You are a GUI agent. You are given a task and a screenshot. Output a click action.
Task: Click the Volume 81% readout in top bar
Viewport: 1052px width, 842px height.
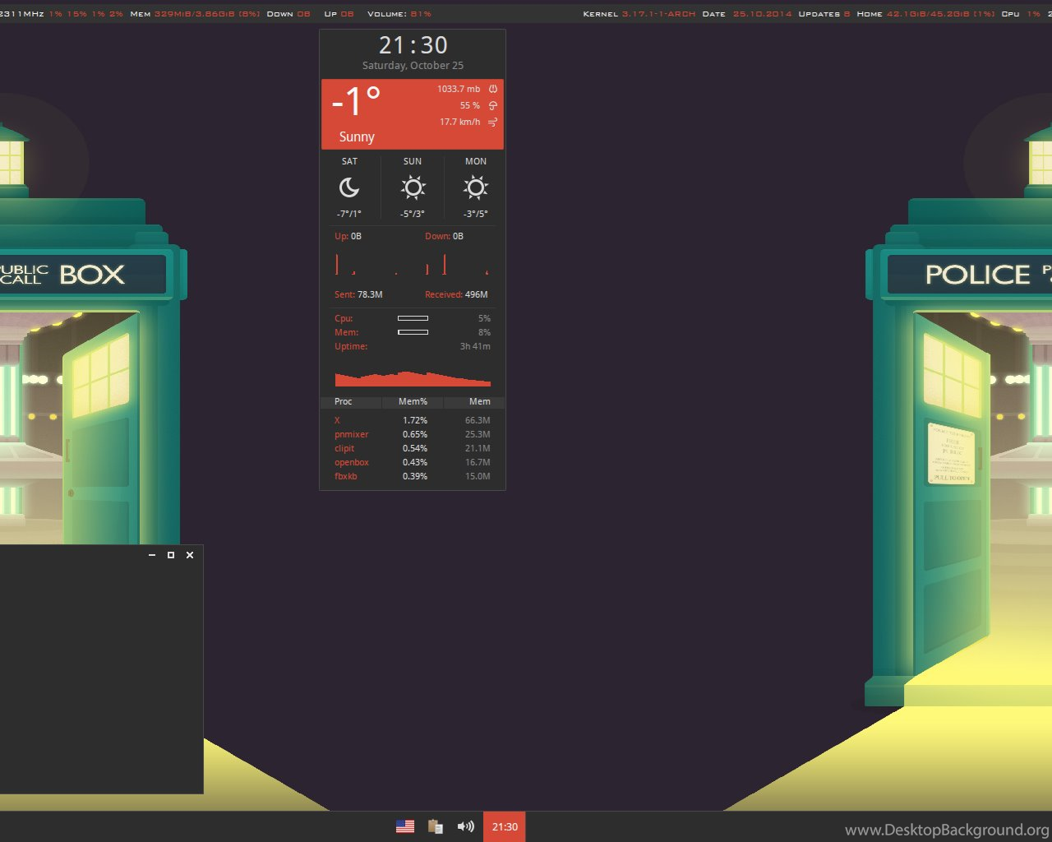click(x=399, y=14)
